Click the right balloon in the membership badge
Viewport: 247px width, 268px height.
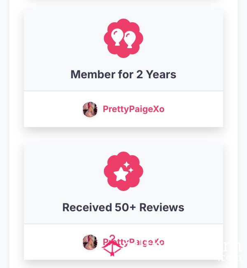[x=130, y=40]
